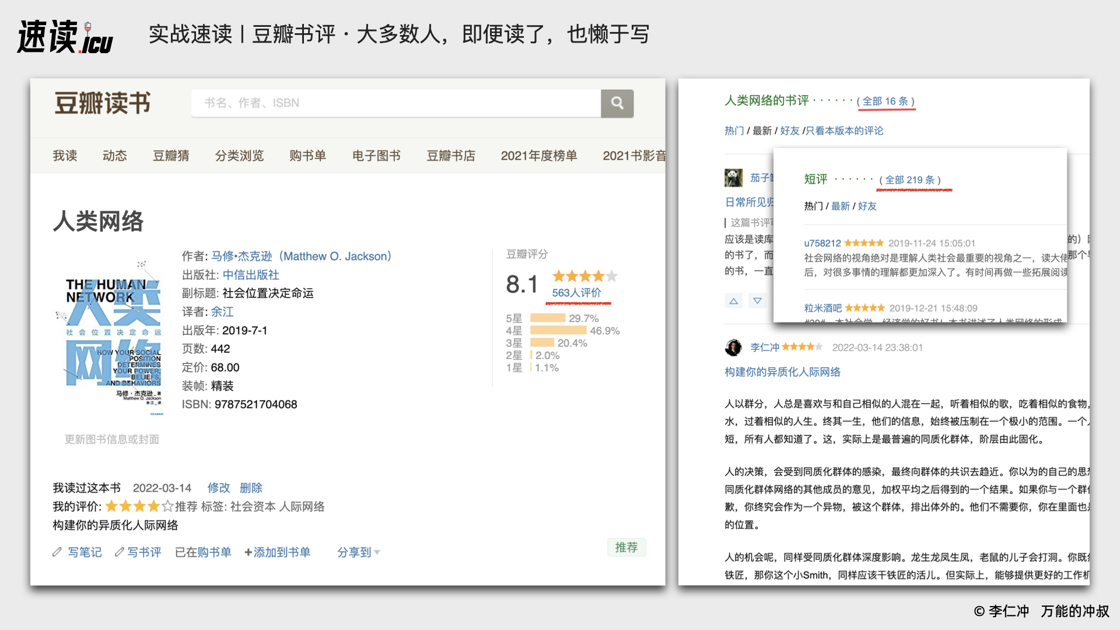The height and width of the screenshot is (630, 1120).
Task: Open user 粒米酒吧 profile link
Action: (x=822, y=308)
